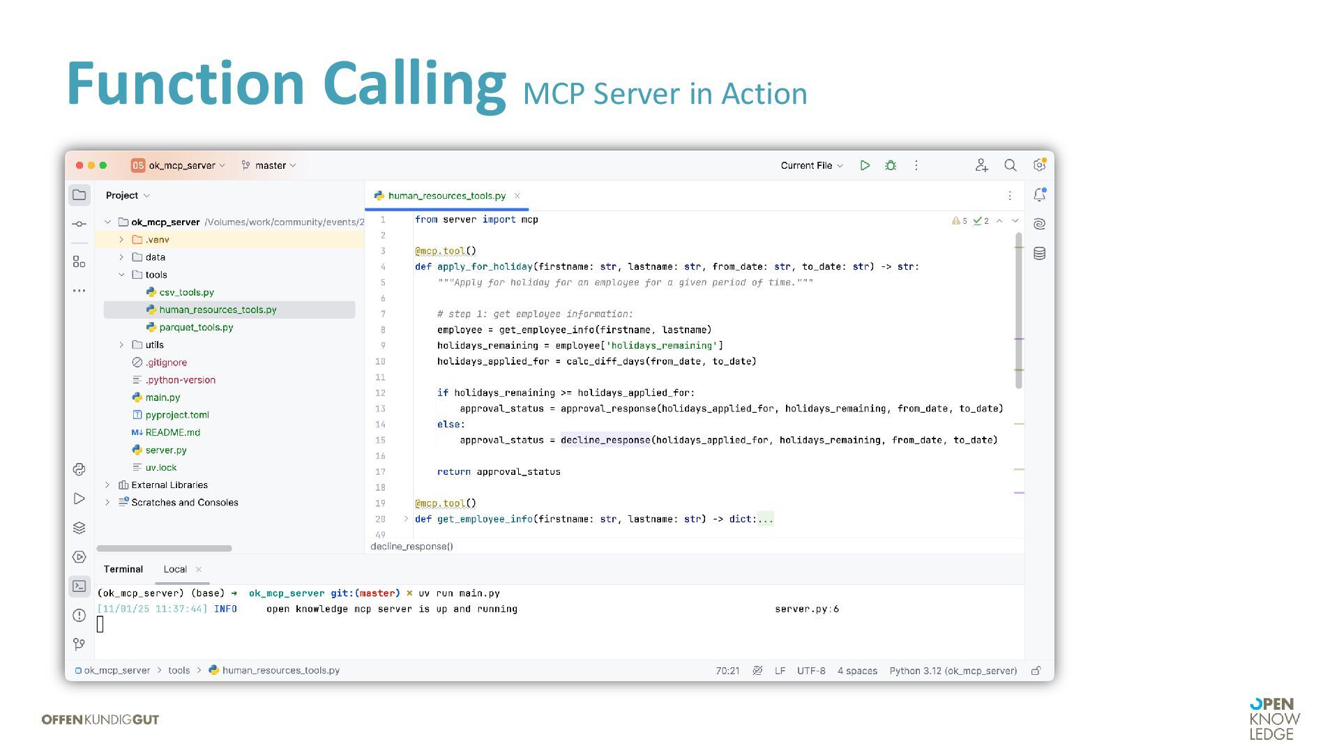The image size is (1339, 753).
Task: Click the green Run button in toolbar
Action: [865, 165]
